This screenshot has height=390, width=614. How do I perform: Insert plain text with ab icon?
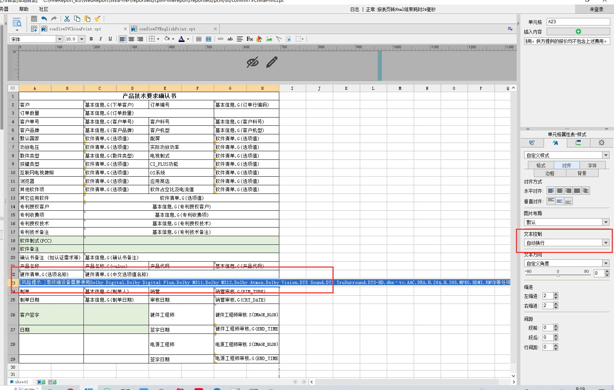coord(230,39)
